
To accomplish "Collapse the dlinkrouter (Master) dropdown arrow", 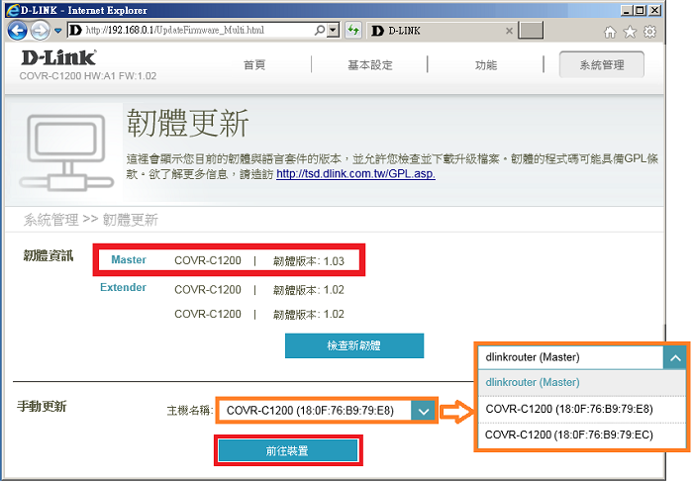I will [673, 356].
